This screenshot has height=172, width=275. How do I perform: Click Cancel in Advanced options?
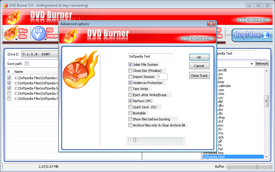[x=199, y=66]
